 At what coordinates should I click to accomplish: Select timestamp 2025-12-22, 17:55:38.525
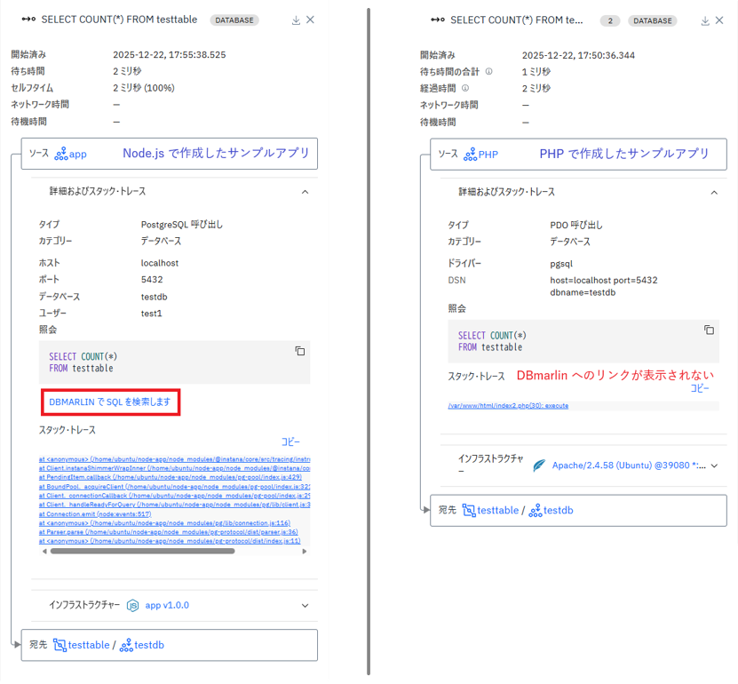(x=170, y=54)
